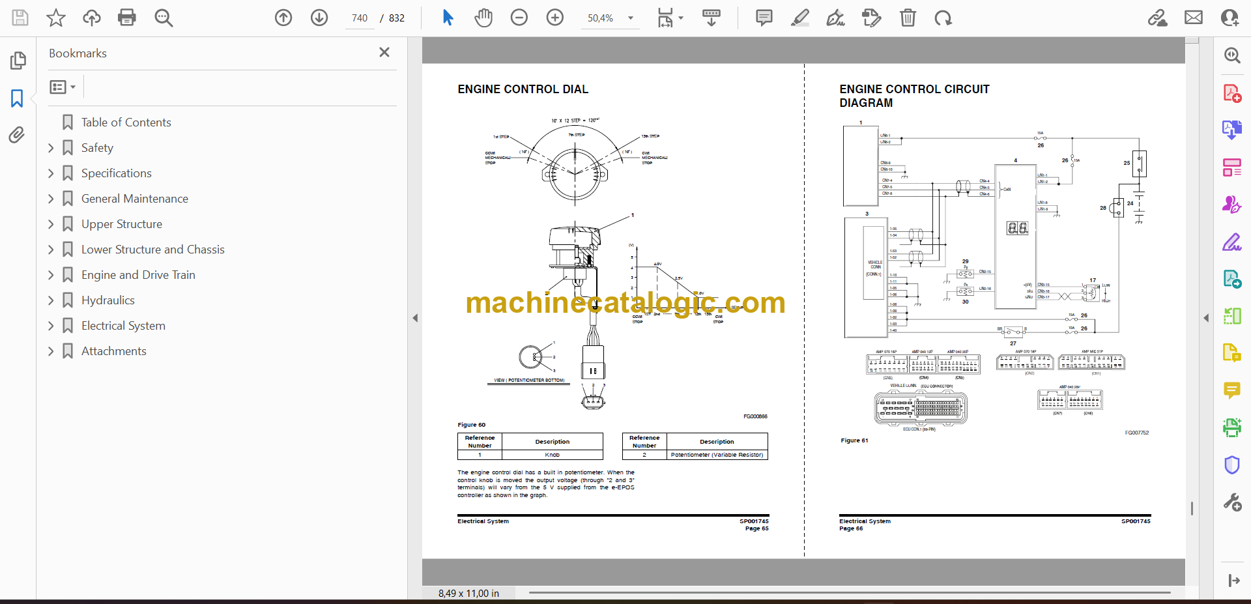The image size is (1251, 604).
Task: Print the document
Action: pyautogui.click(x=127, y=18)
